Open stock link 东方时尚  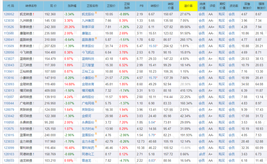(x=88, y=129)
